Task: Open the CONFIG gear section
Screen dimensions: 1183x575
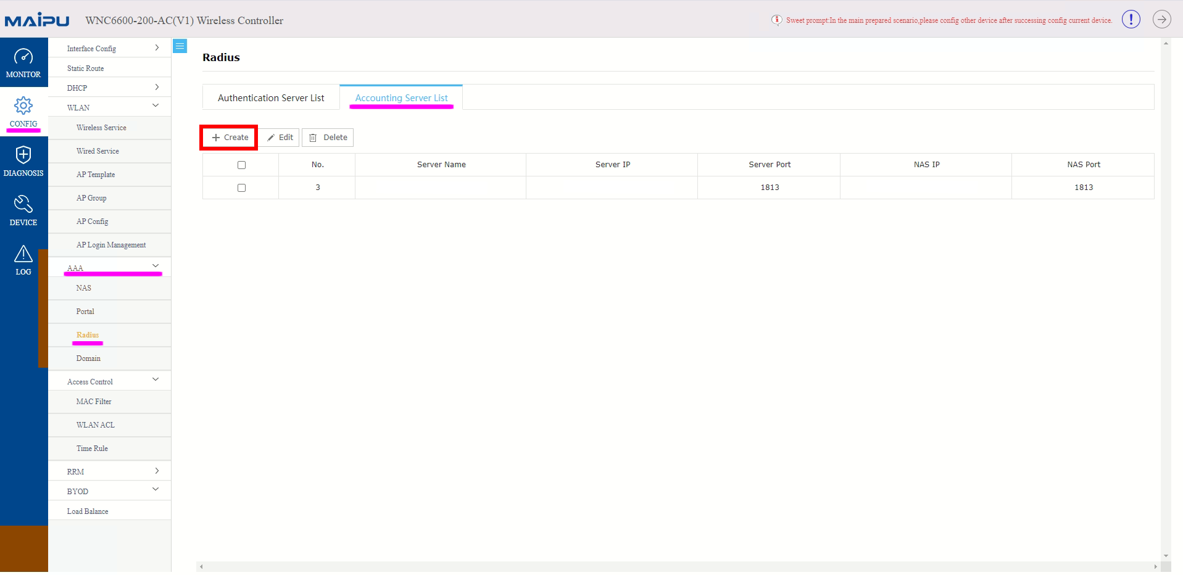Action: click(23, 112)
